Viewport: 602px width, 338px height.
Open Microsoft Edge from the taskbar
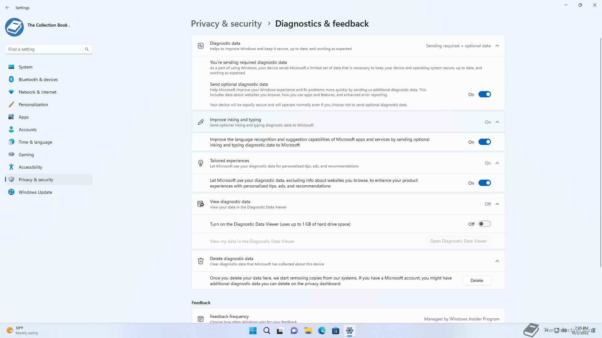point(322,330)
